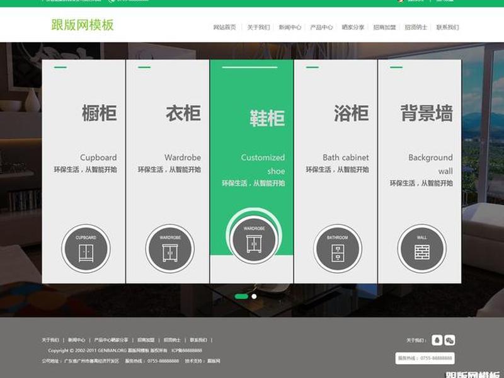
Task: Open 产品中心 in the top navigation
Action: (x=321, y=27)
